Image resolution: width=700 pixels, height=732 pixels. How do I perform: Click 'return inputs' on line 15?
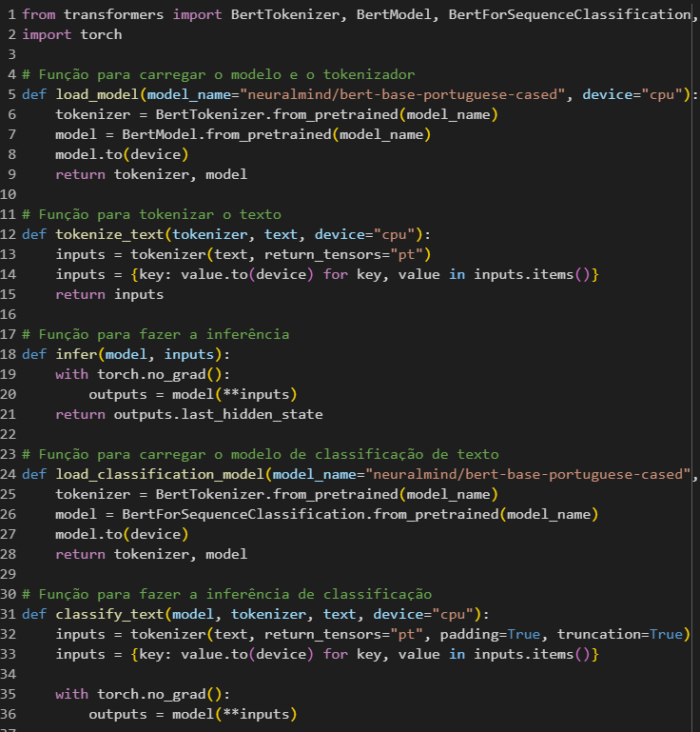pos(109,294)
